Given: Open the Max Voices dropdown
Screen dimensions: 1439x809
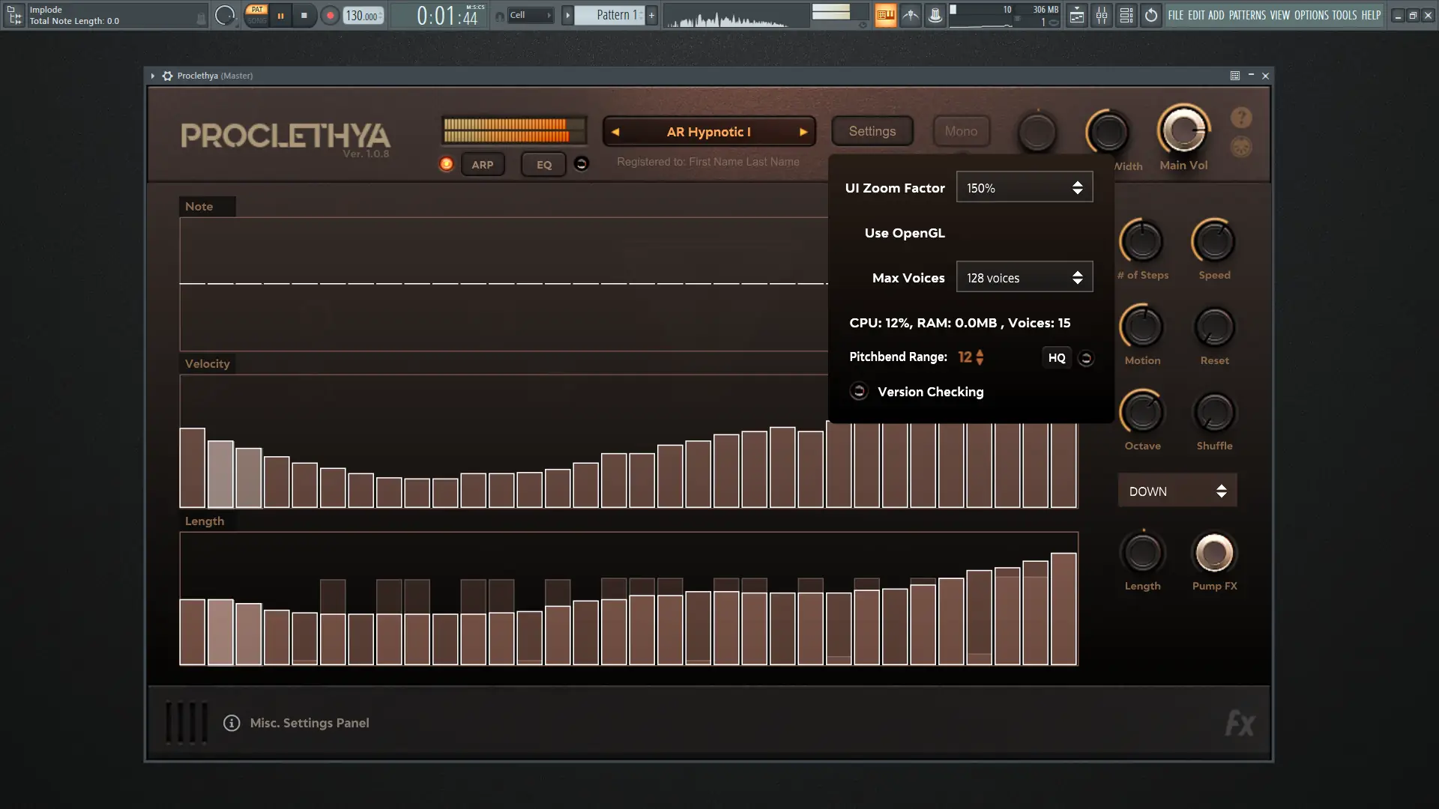Looking at the screenshot, I should [1024, 278].
